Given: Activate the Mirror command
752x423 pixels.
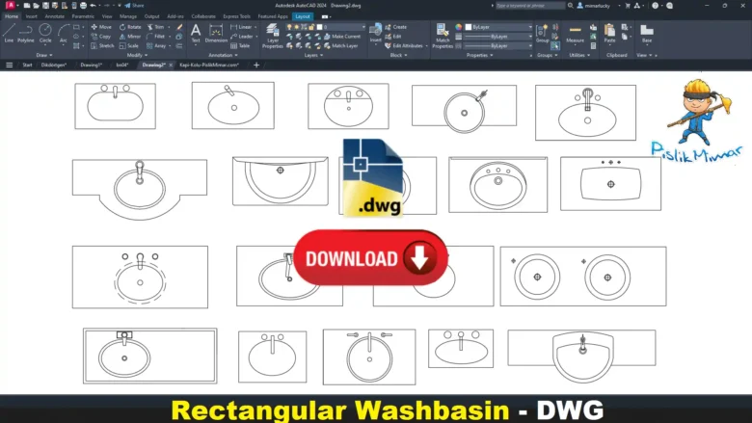Looking at the screenshot, I should coord(130,37).
